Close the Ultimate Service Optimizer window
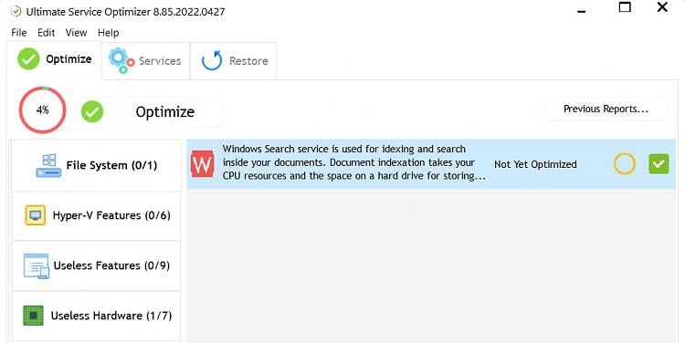 tap(662, 7)
